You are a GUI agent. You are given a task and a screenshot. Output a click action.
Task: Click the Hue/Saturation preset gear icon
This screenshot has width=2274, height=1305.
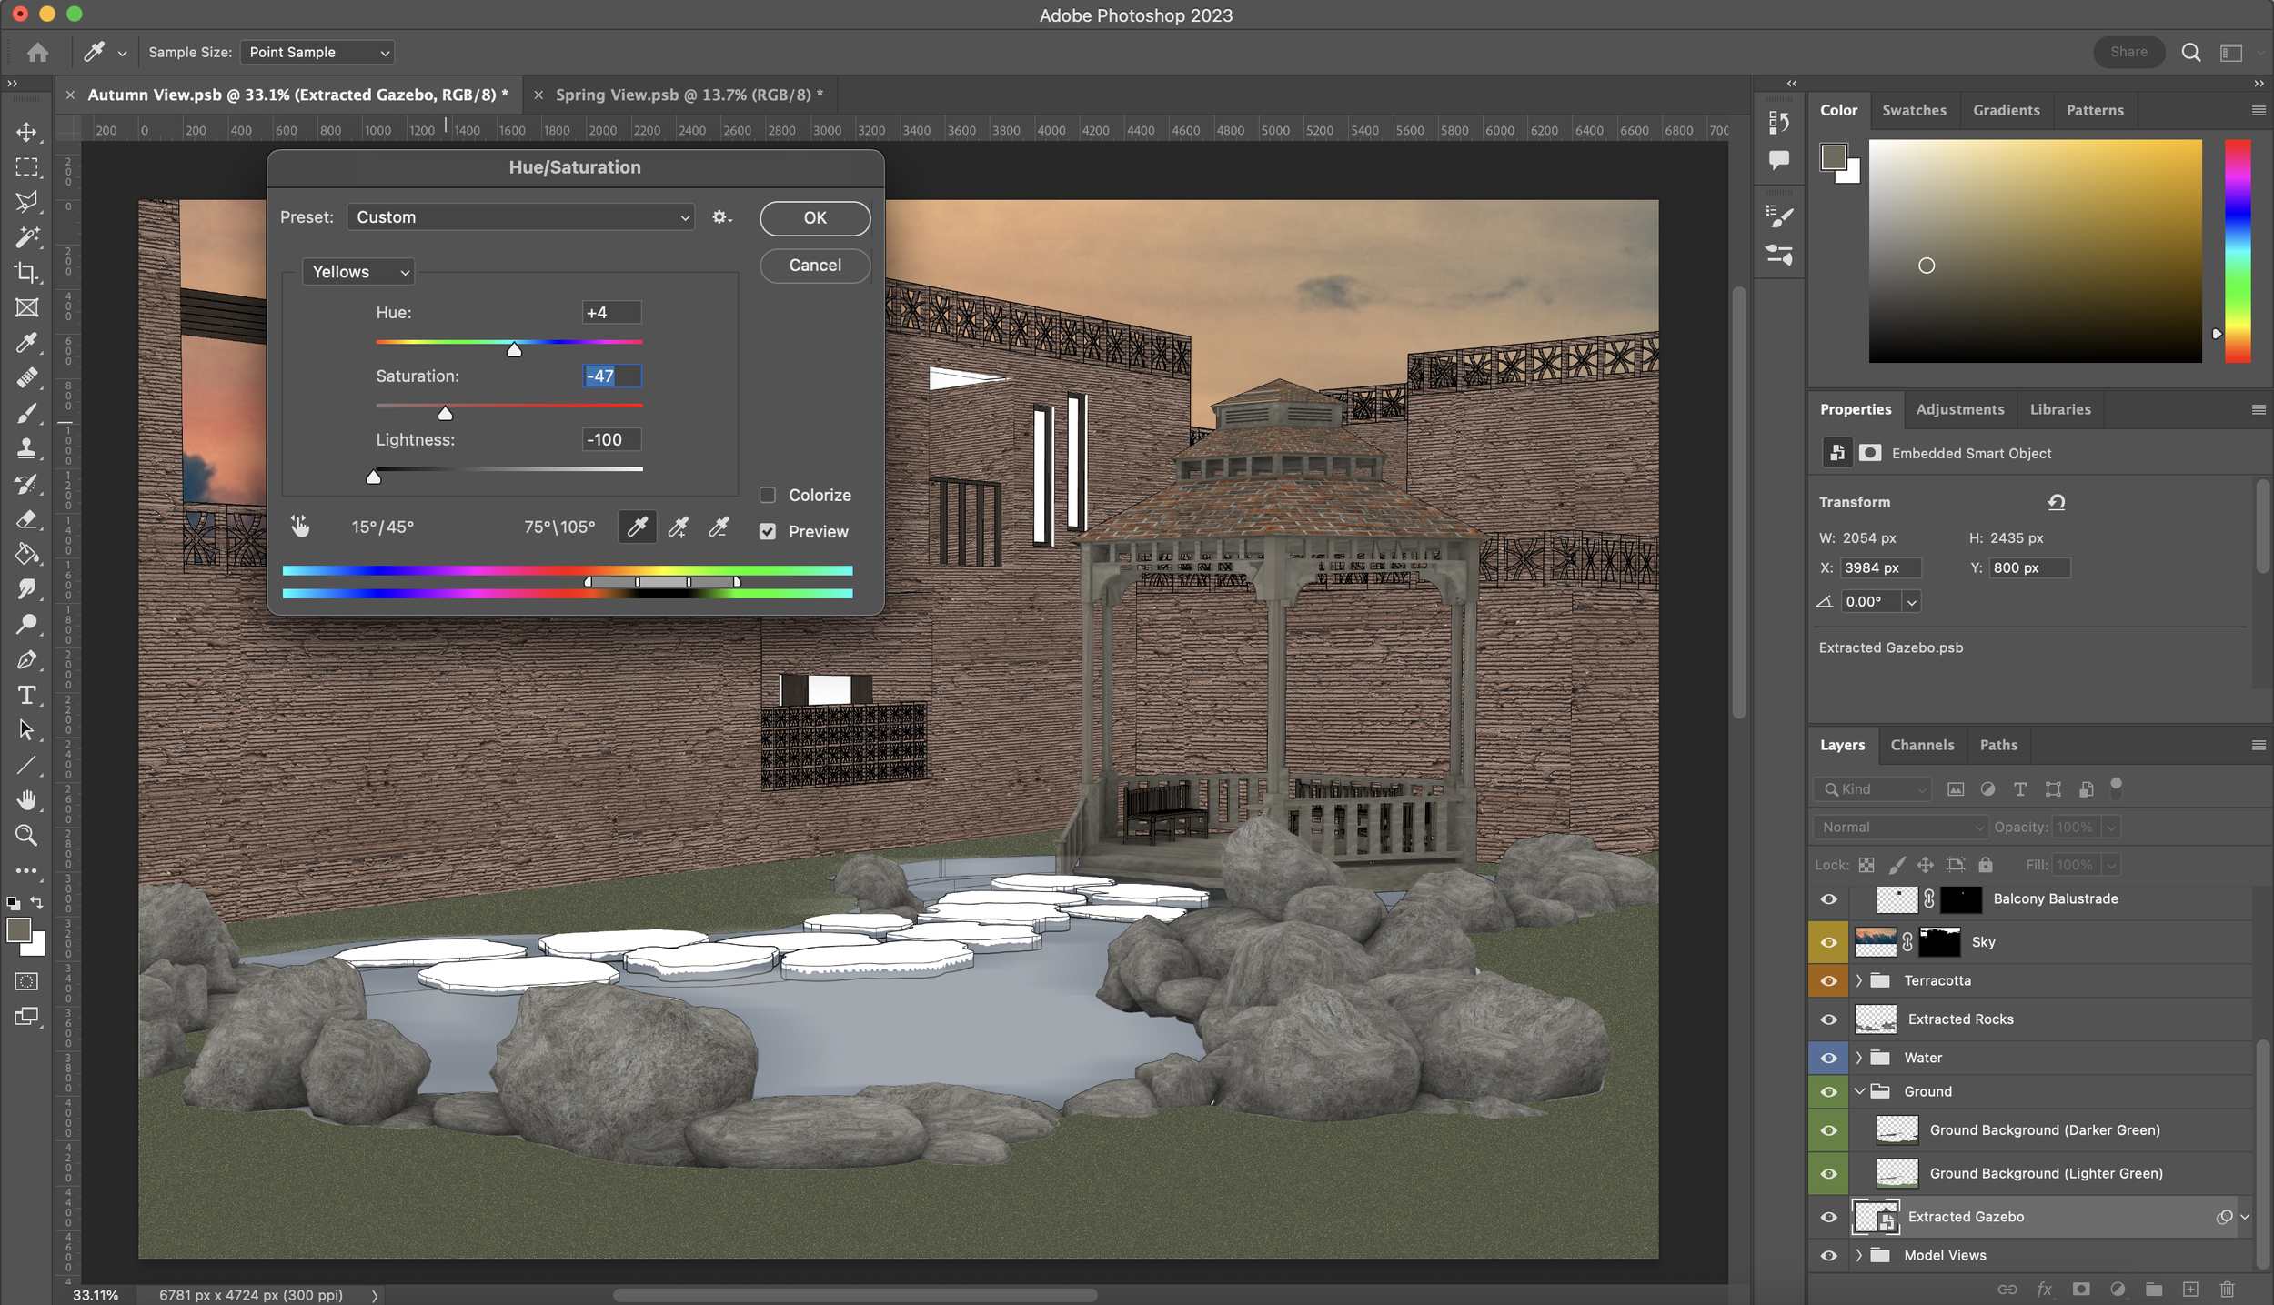click(x=721, y=217)
